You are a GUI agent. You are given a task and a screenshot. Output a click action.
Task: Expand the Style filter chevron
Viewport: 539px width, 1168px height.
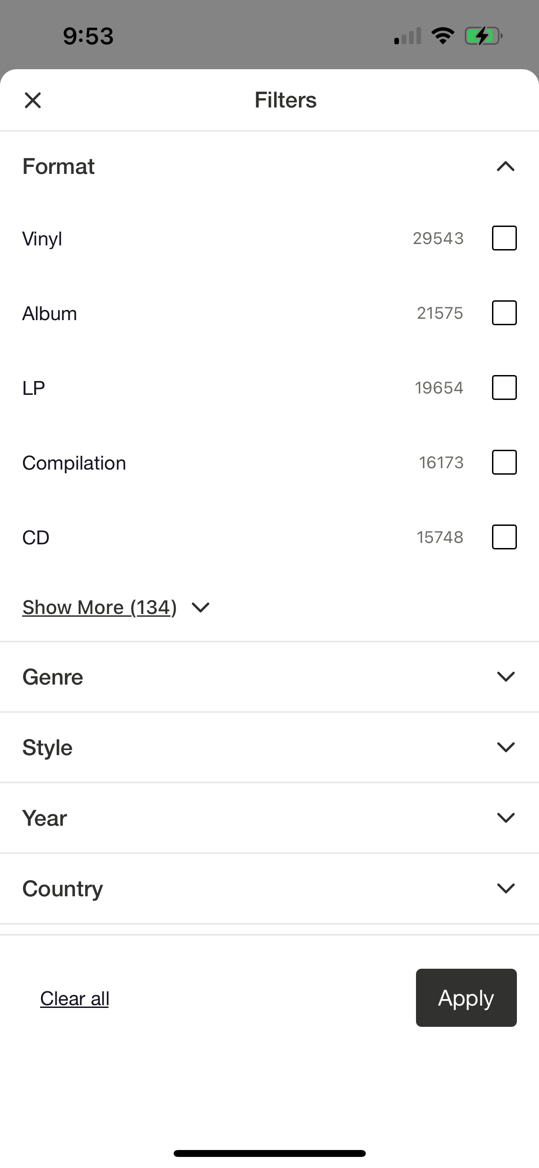point(505,747)
